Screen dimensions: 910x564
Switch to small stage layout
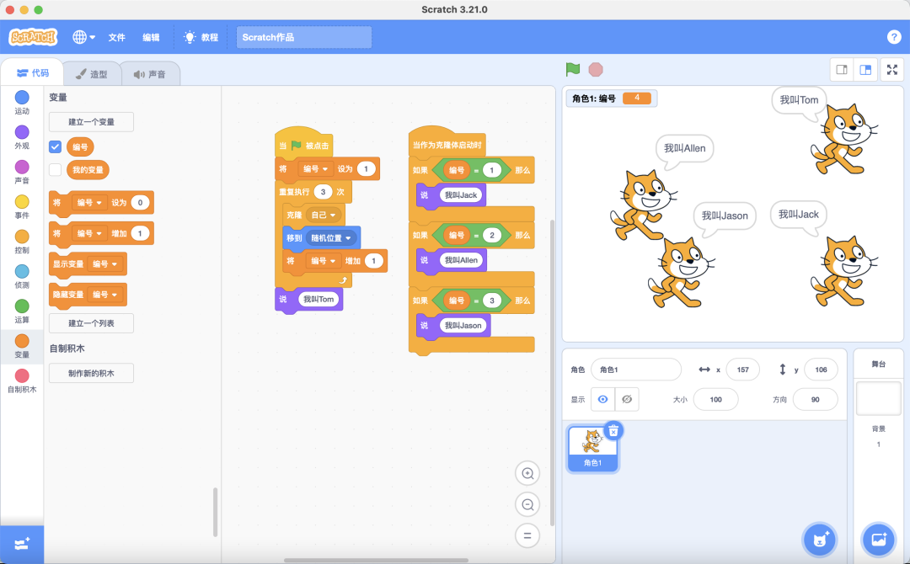tap(842, 70)
